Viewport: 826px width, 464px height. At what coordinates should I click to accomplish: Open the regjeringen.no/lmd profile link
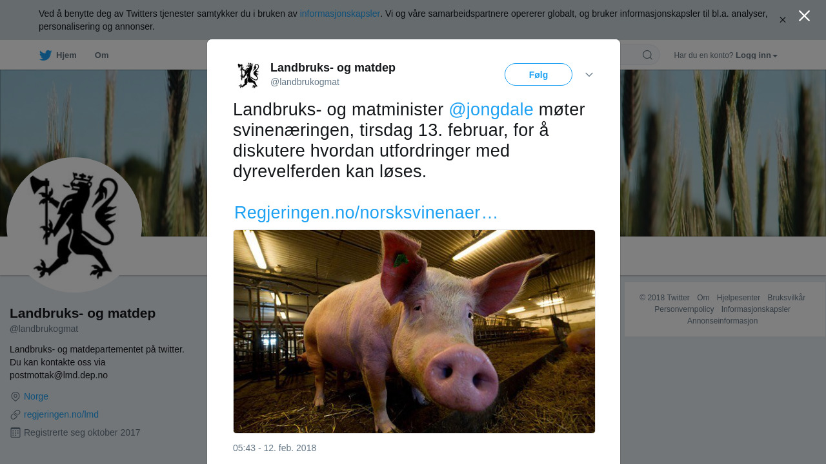(x=61, y=414)
